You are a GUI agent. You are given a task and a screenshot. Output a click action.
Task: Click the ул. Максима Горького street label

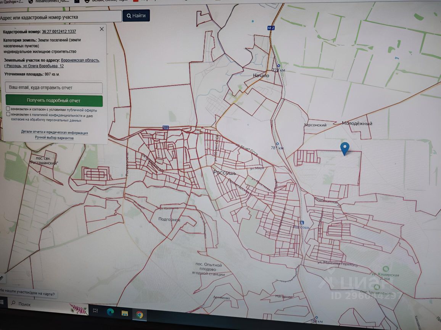(338, 264)
